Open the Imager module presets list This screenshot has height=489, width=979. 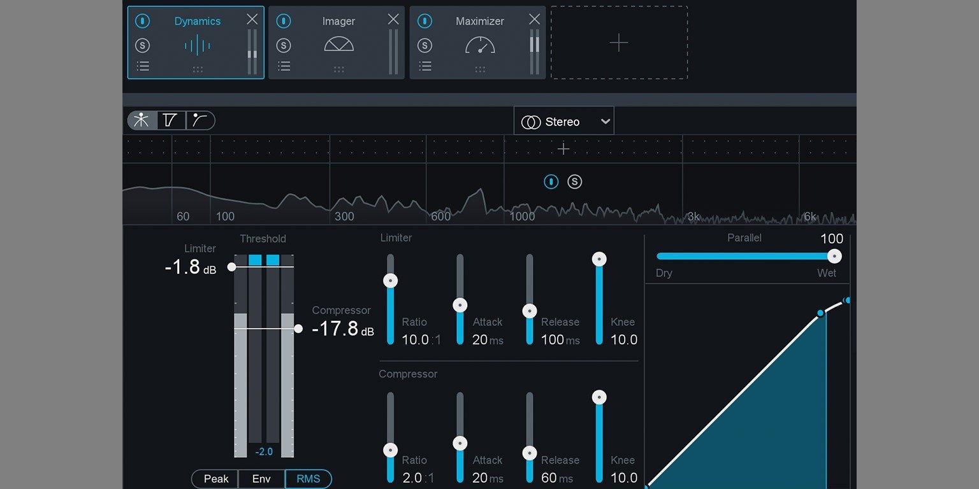pyautogui.click(x=284, y=66)
